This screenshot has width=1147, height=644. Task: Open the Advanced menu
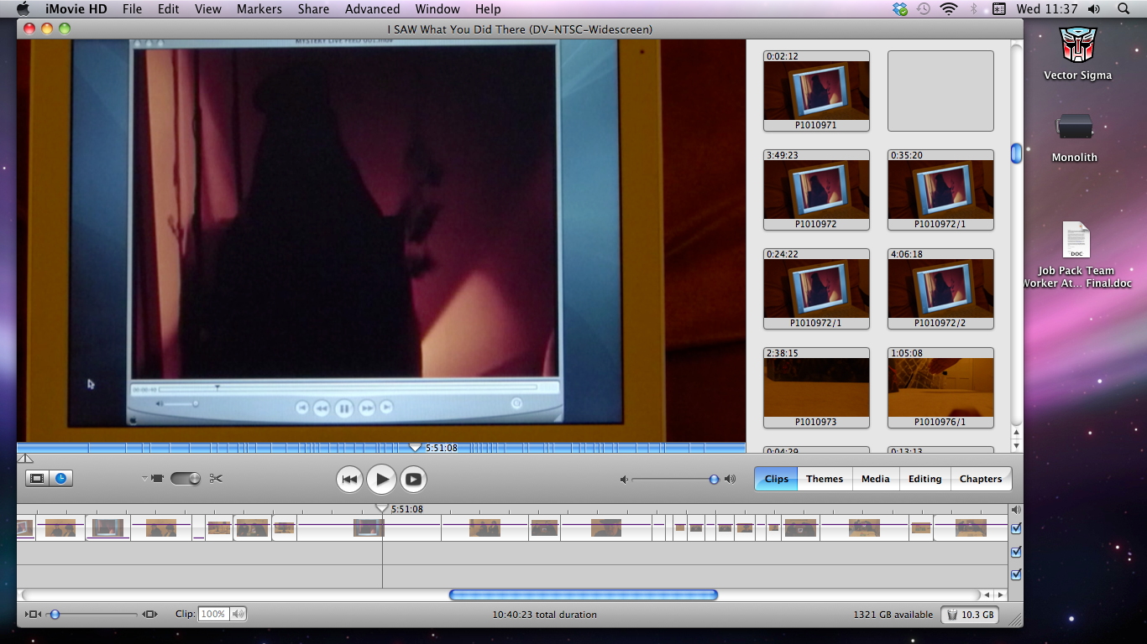coord(372,9)
